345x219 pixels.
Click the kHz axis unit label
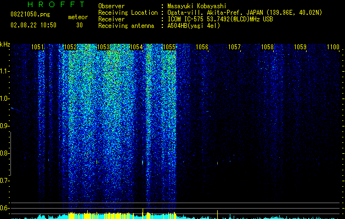tap(5, 44)
